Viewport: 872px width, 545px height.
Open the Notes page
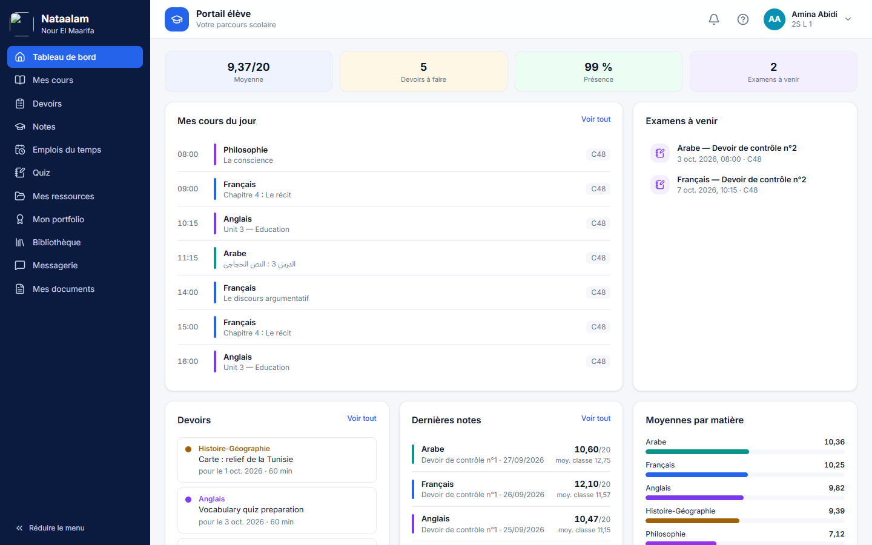[75, 127]
